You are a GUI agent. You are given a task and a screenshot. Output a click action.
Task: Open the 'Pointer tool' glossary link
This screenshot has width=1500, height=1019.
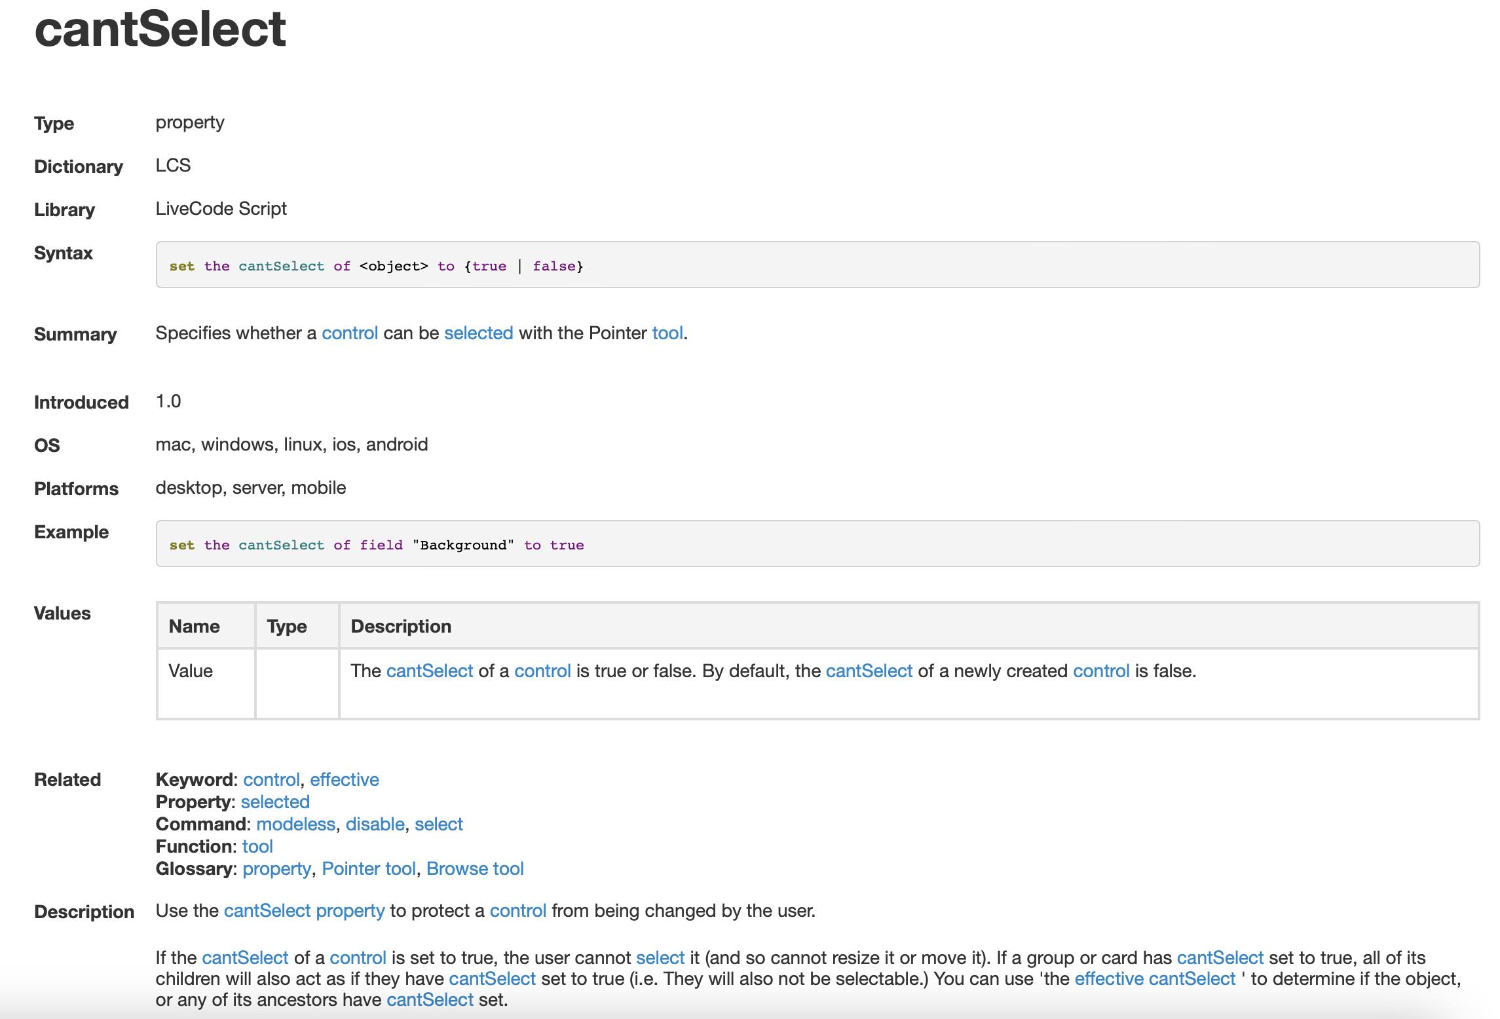pyautogui.click(x=369, y=868)
